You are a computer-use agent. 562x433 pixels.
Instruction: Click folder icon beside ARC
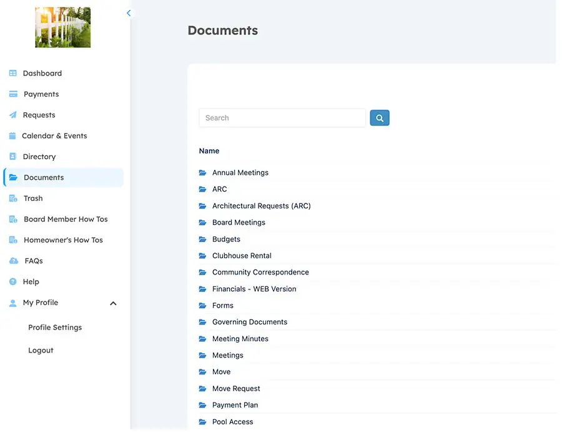coord(202,189)
